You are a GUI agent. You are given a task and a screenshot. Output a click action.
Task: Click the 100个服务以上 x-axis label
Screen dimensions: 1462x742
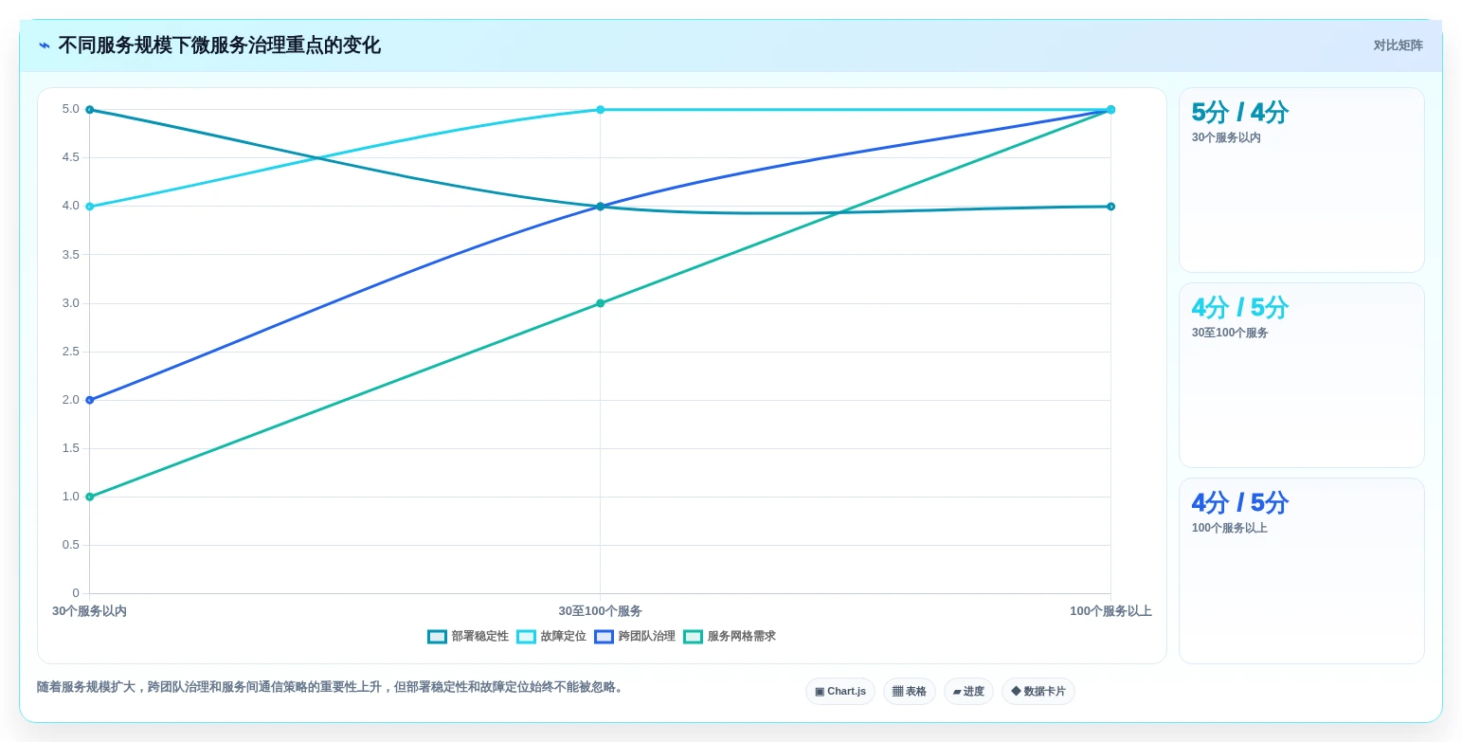(1110, 611)
